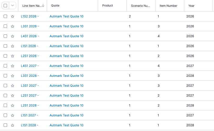Click the Item Number column header
Viewport: 214px width, 131px height.
point(168,6)
